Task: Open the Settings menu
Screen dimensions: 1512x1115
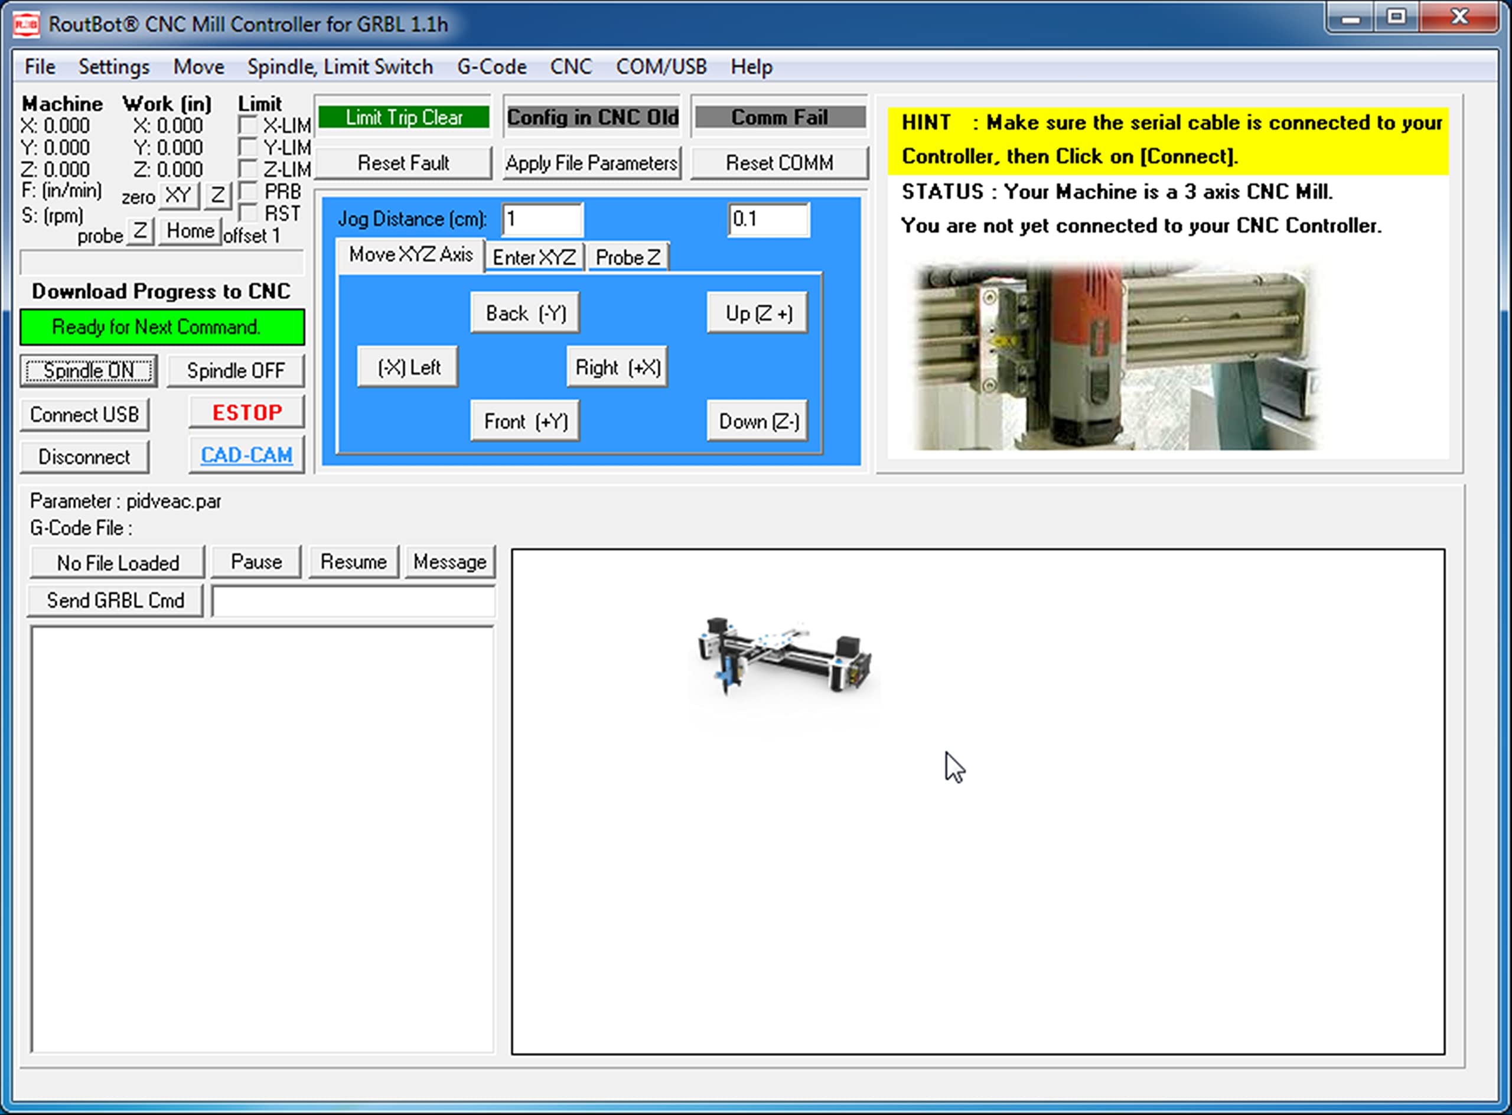Action: (114, 67)
